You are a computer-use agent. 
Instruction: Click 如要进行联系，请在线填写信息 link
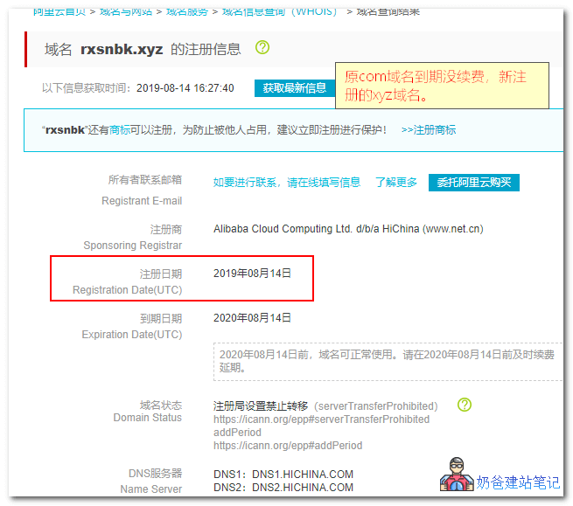point(287,182)
